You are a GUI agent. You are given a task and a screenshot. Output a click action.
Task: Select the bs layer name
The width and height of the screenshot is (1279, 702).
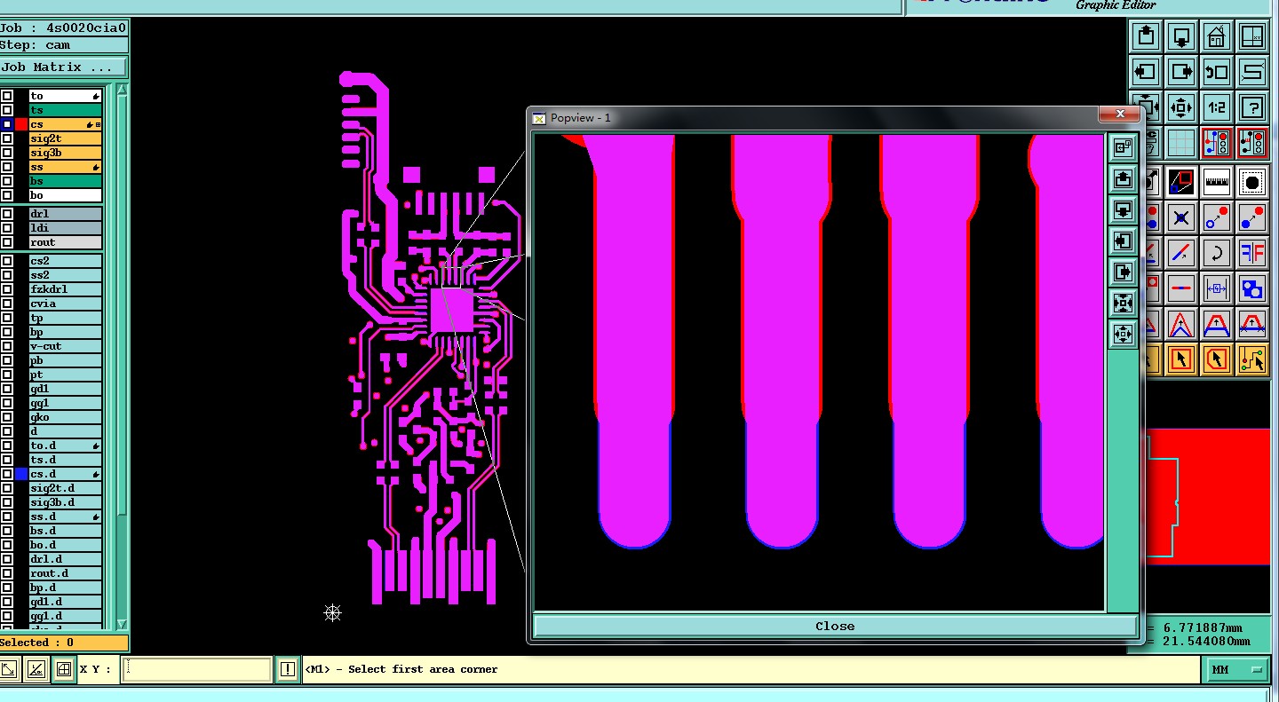66,181
